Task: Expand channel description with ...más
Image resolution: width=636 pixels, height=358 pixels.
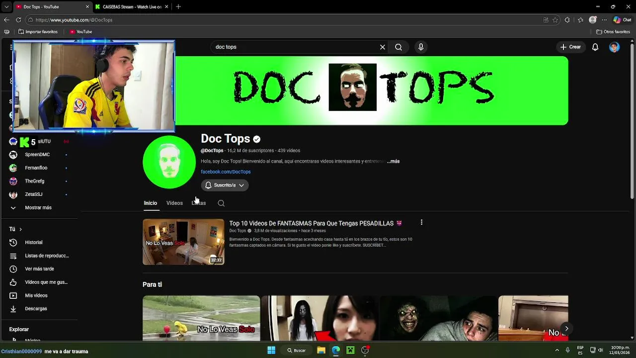Action: coord(393,161)
